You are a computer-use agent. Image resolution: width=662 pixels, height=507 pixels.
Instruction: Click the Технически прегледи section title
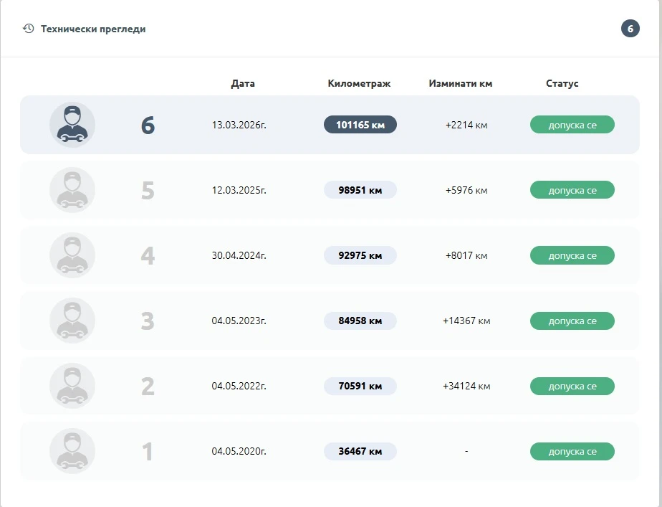[93, 29]
